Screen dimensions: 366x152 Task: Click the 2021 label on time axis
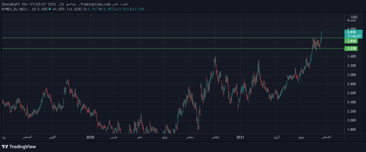pyautogui.click(x=240, y=137)
